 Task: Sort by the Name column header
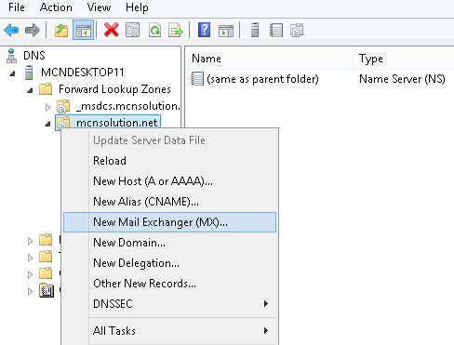click(x=269, y=59)
